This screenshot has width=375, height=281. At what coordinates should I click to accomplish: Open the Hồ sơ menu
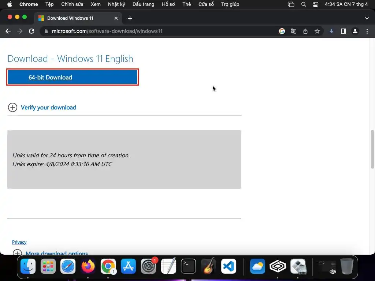pyautogui.click(x=168, y=4)
